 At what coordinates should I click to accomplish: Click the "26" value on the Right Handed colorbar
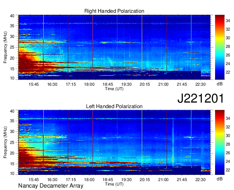click(228, 55)
